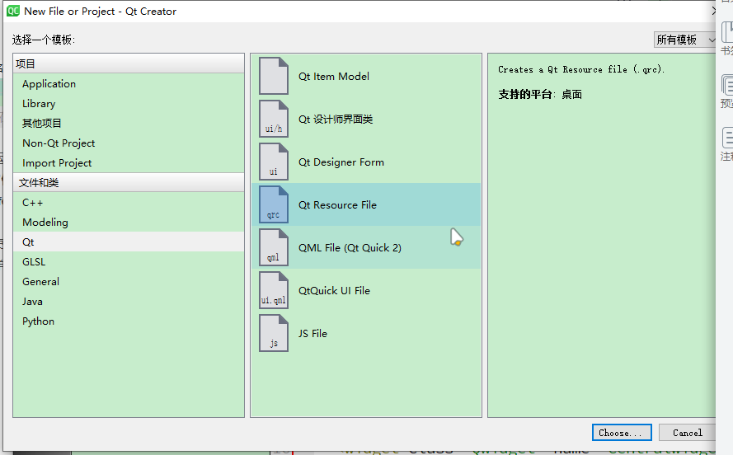Viewport: 733px width, 455px height.
Task: Click the Choose... button
Action: tap(622, 433)
